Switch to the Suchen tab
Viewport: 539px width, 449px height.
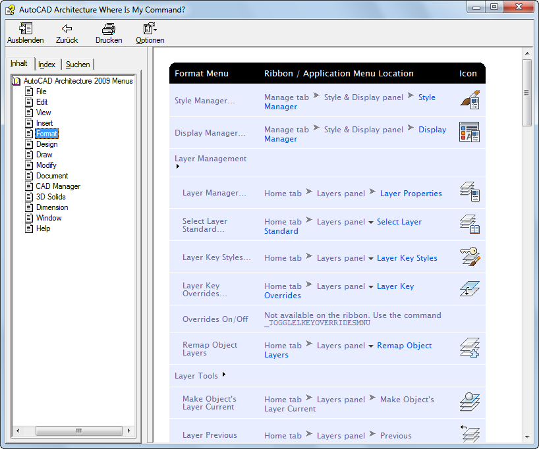pyautogui.click(x=78, y=65)
